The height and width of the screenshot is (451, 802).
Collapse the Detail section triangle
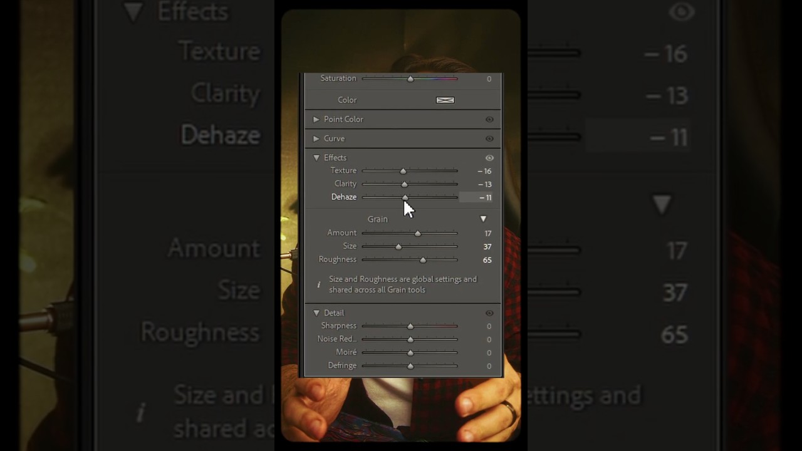[x=316, y=313]
